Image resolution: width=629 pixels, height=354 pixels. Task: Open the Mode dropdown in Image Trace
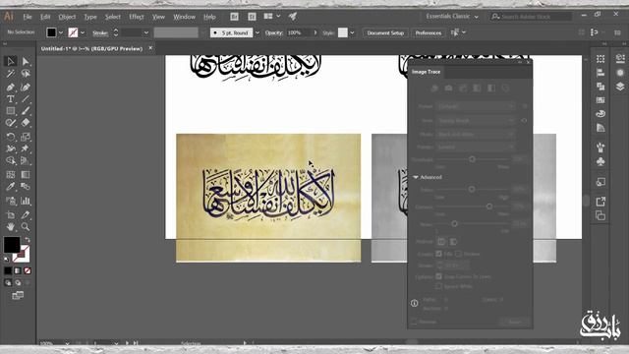(476, 134)
